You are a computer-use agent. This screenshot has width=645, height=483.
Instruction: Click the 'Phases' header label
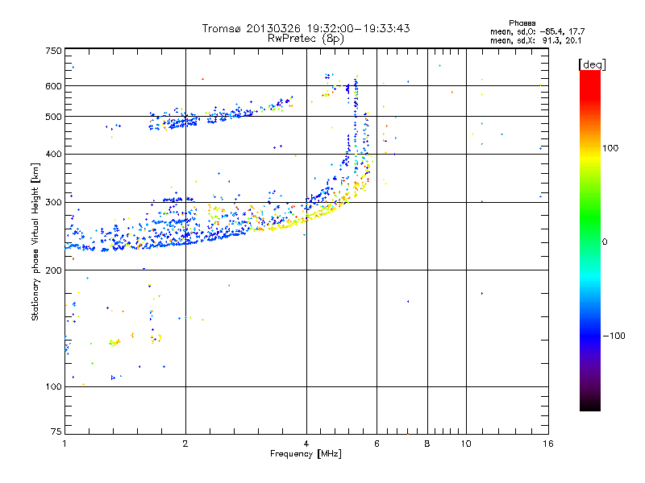coord(522,23)
